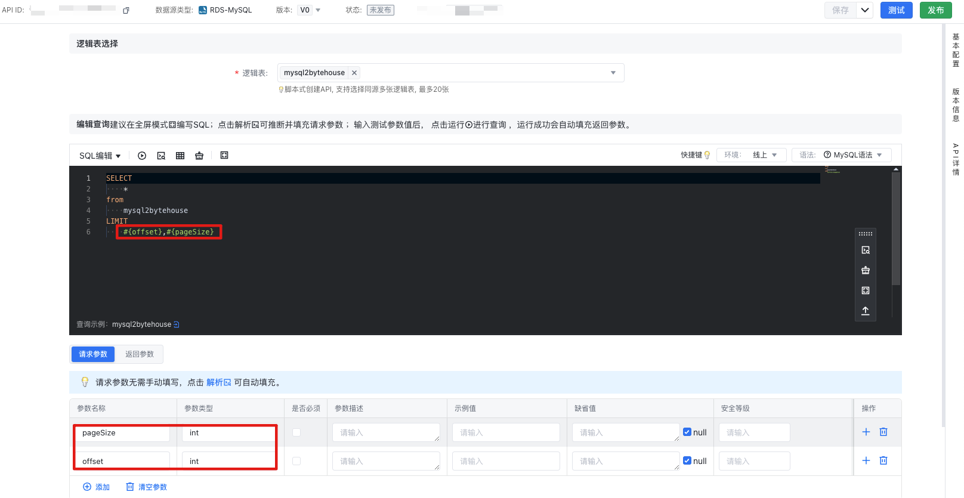
Task: Delete the pageSize parameter row
Action: 883,432
